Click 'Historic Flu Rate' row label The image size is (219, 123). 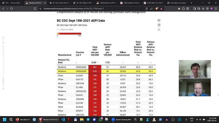[x=64, y=61]
